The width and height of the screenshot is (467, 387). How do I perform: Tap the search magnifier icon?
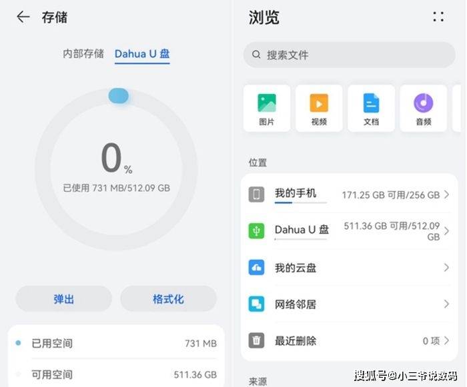[x=256, y=55]
